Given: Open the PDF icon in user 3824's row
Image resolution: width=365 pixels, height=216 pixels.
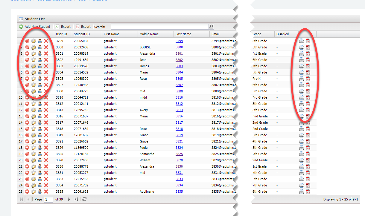Looking at the screenshot, I should tap(308, 148).
